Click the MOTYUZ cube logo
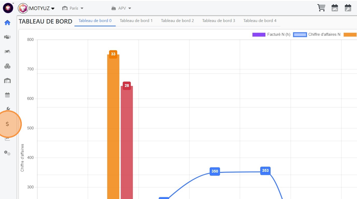 [x=23, y=8]
